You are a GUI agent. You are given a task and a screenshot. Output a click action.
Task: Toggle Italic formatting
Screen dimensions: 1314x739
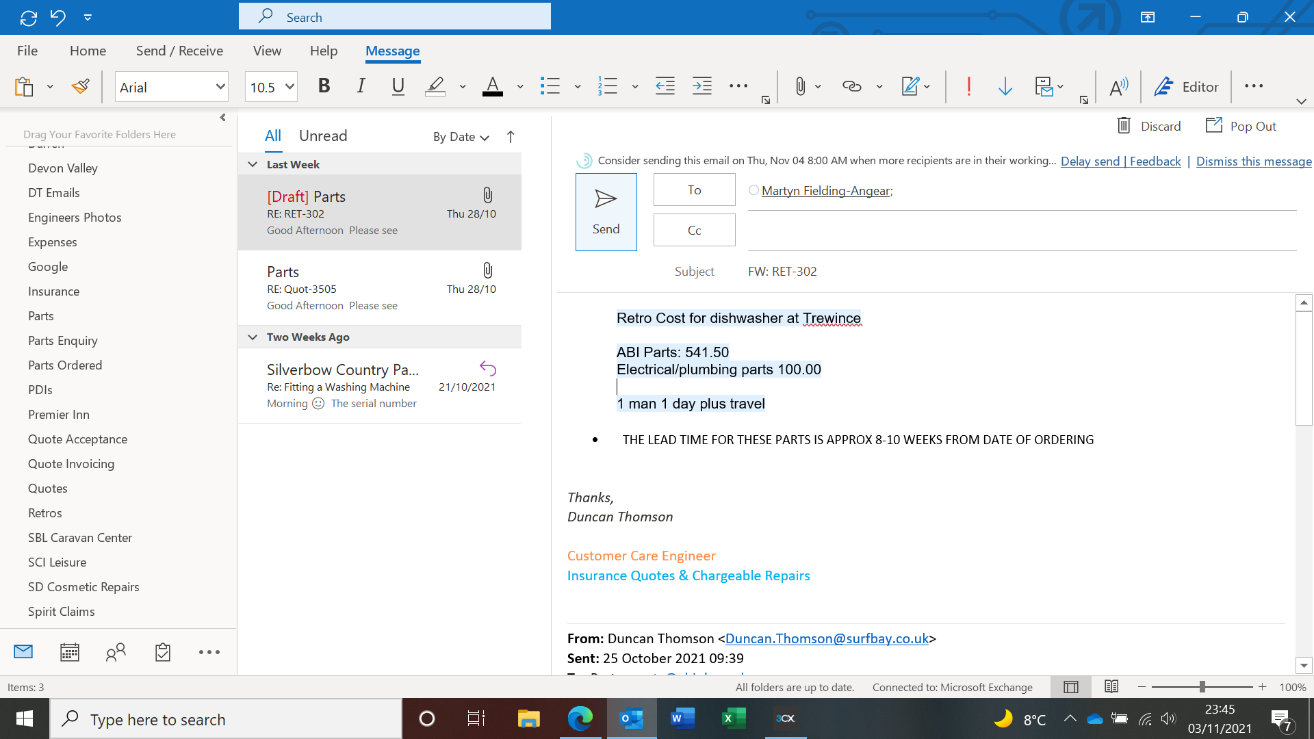coord(361,87)
